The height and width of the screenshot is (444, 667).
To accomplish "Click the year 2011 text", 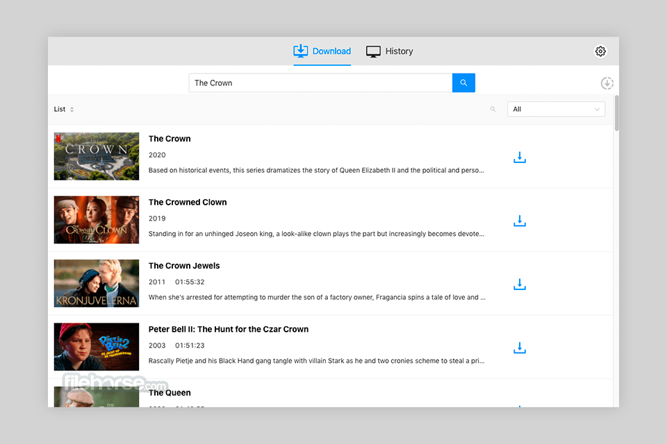I will (x=157, y=282).
